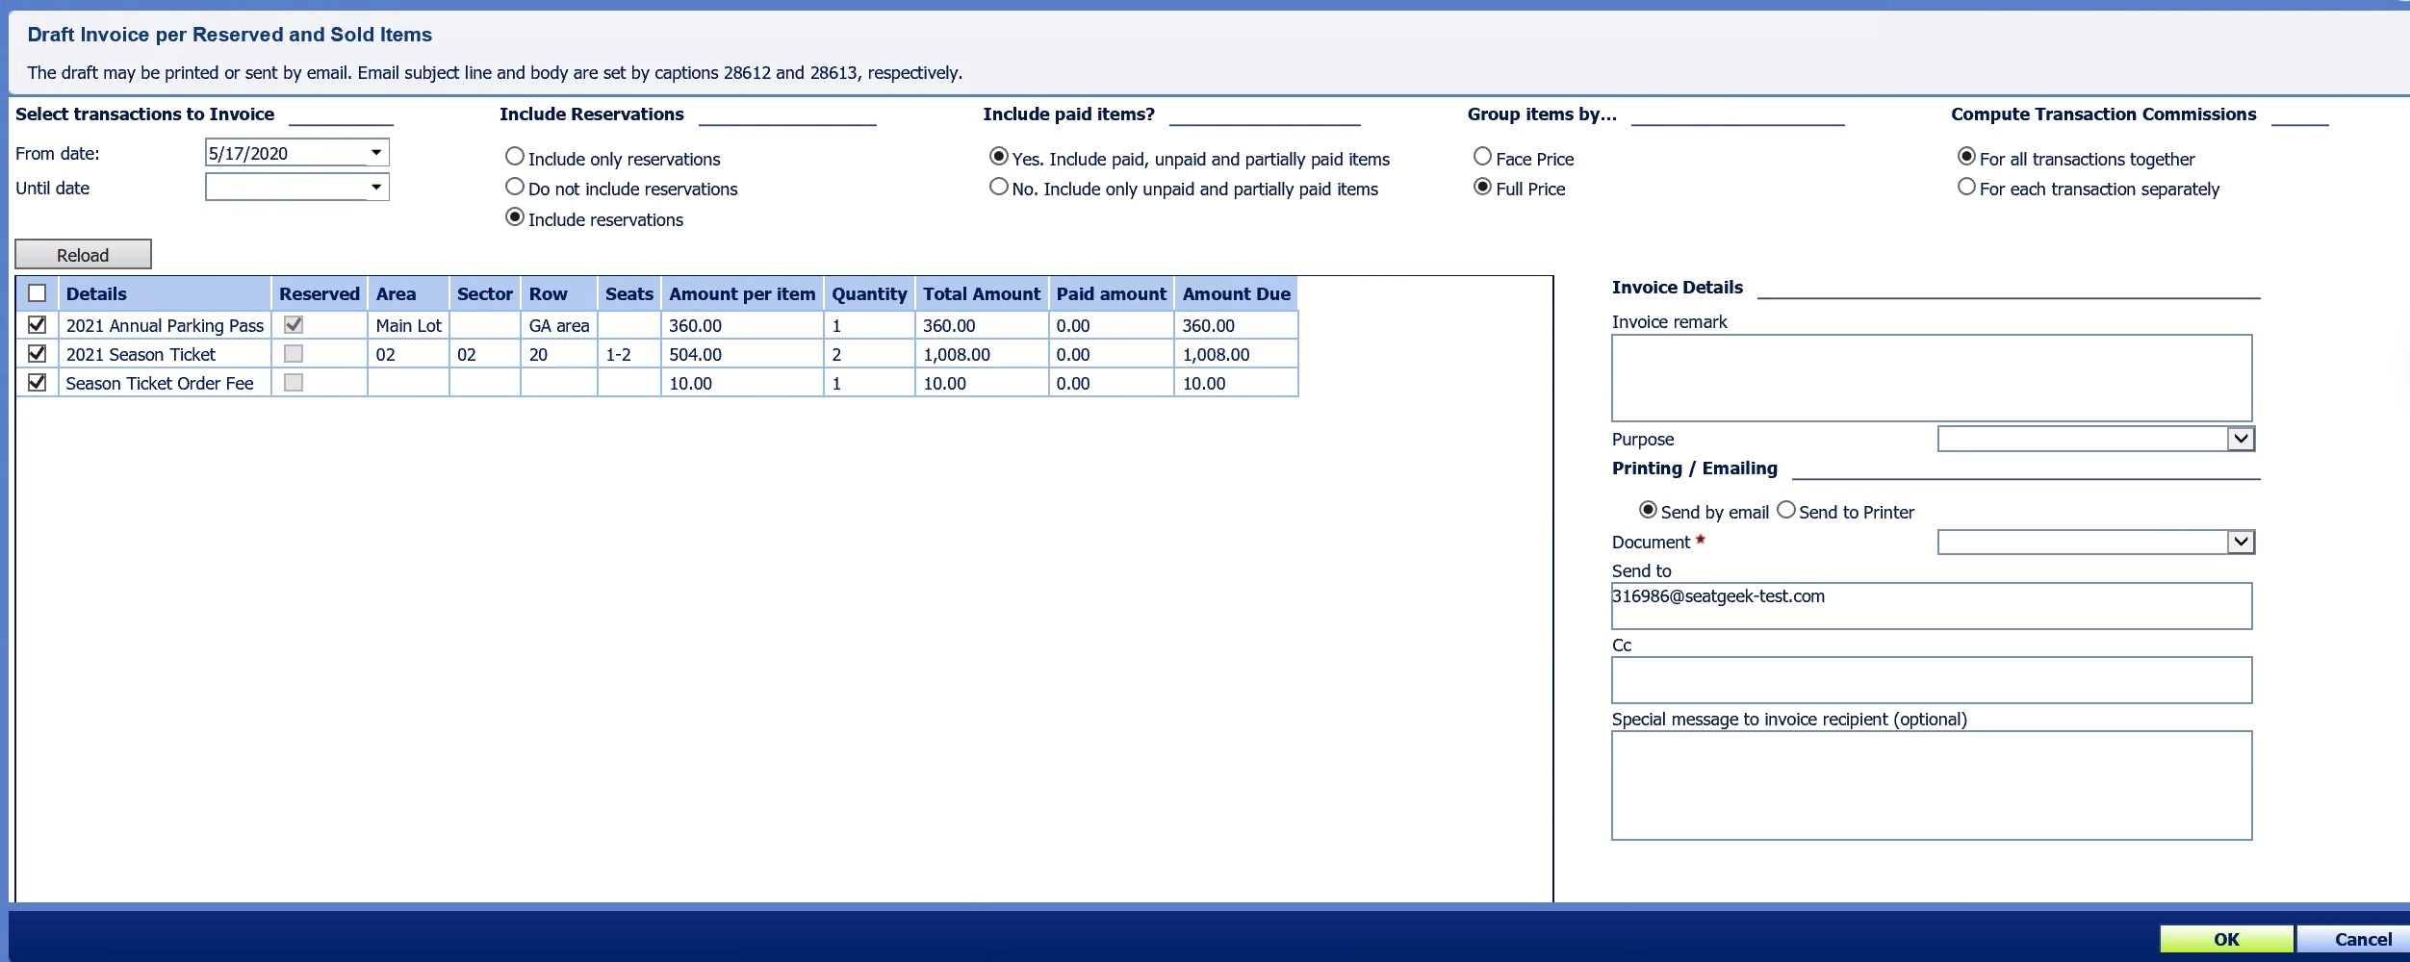Viewport: 2410px width, 962px height.
Task: Choose "For each transaction separately" commissions option
Action: coord(1967,187)
